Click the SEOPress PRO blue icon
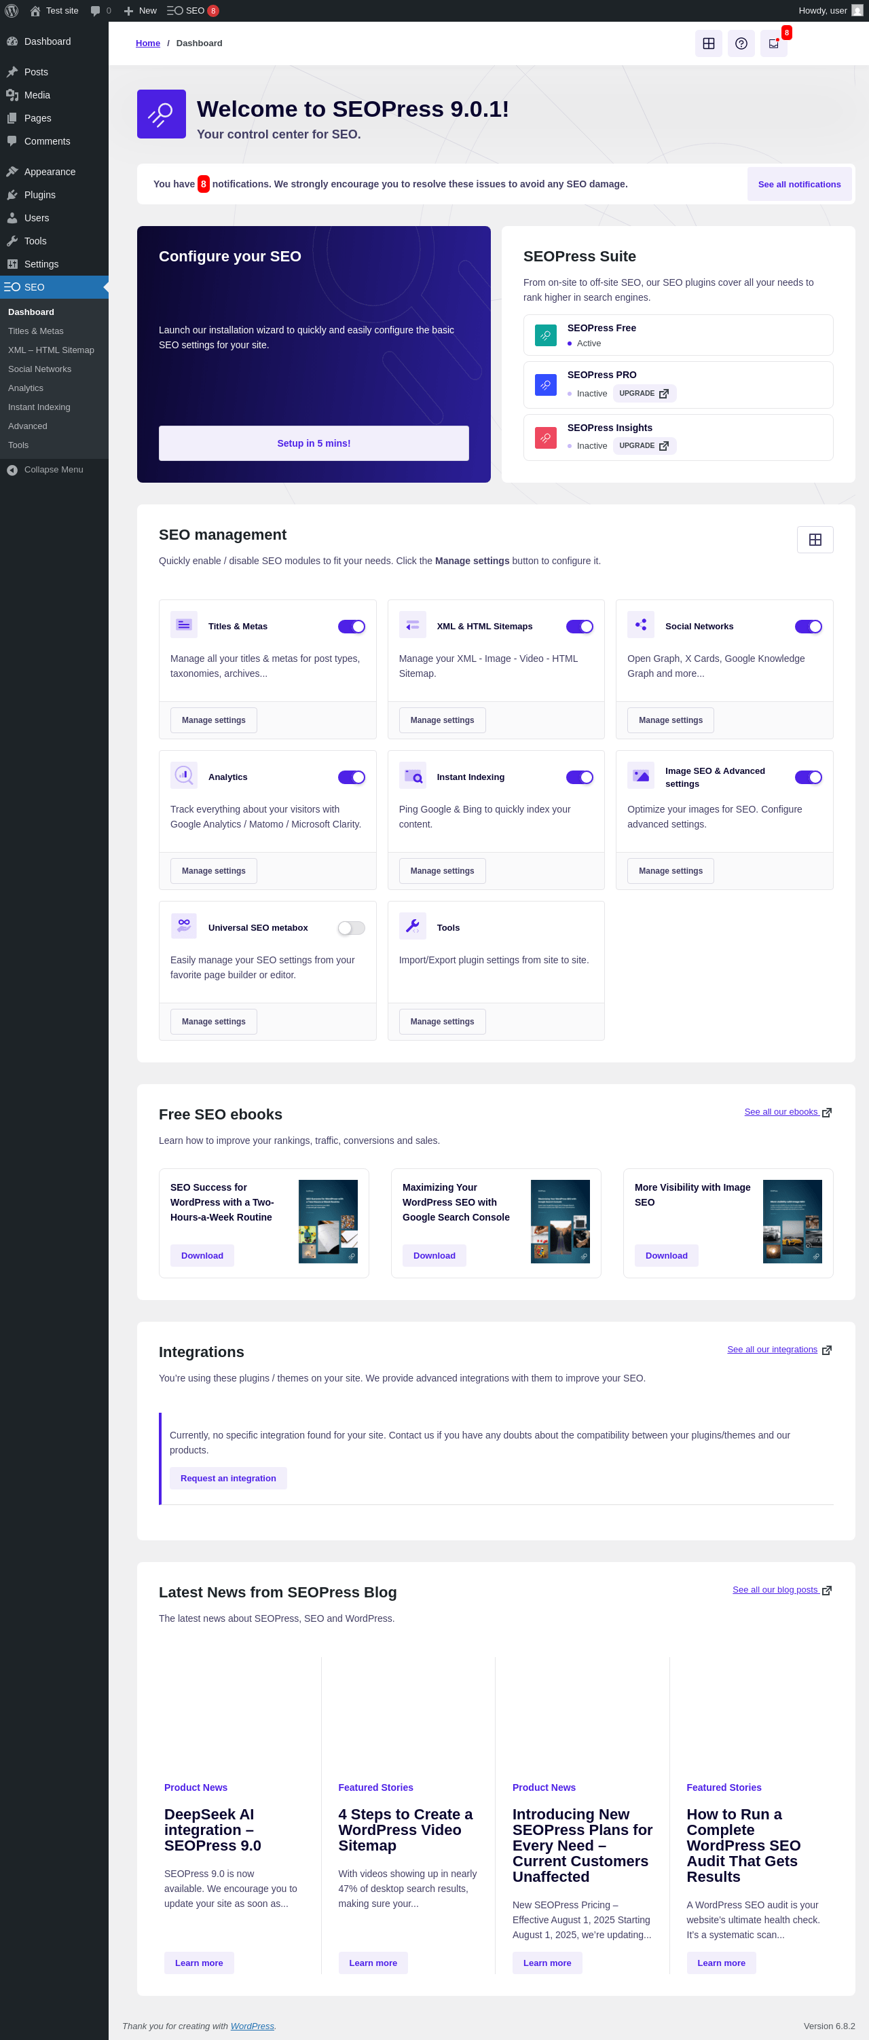This screenshot has width=869, height=2040. [x=546, y=385]
